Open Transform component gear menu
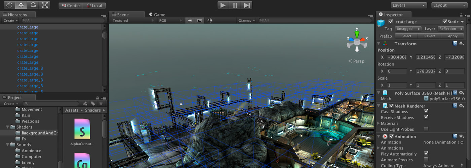This screenshot has width=471, height=168. click(x=462, y=44)
